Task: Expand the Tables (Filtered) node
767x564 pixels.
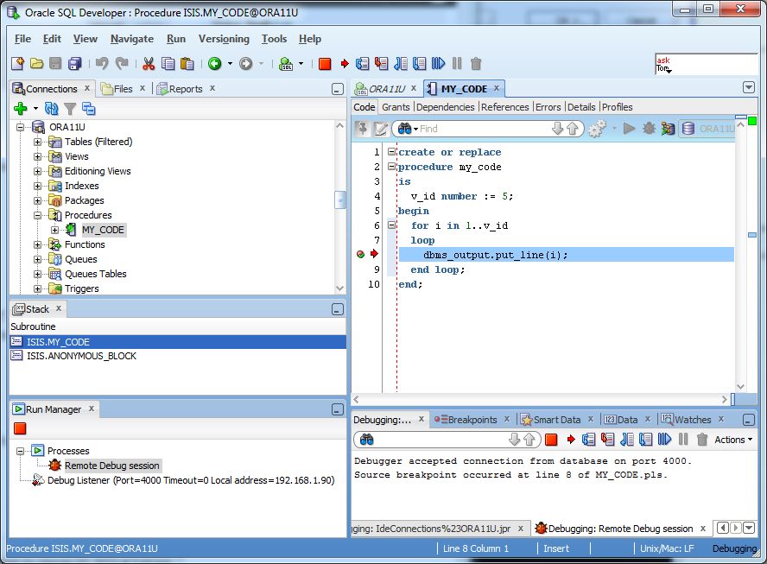Action: click(38, 142)
